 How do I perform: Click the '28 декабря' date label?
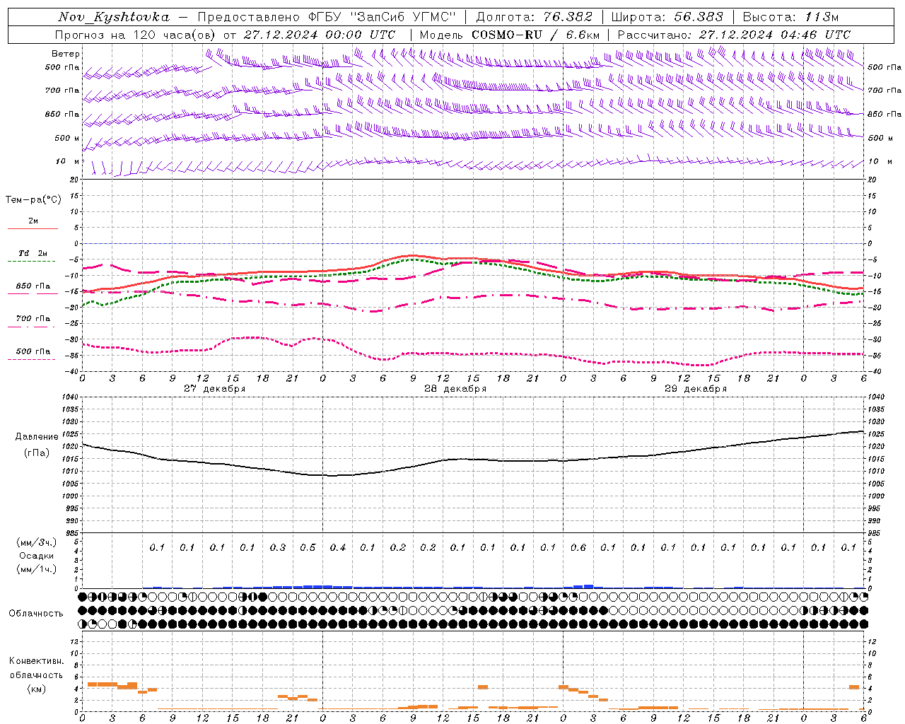point(455,389)
